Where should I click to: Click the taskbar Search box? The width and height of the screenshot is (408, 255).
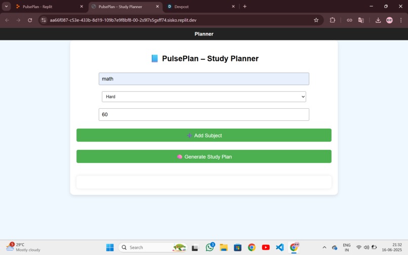coord(153,247)
